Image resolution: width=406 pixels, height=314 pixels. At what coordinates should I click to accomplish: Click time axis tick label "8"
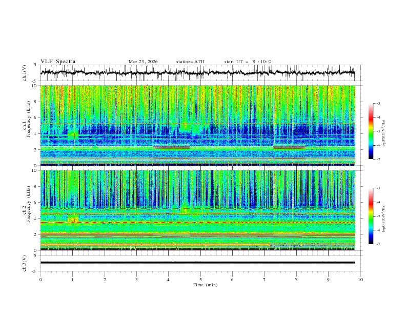click(x=296, y=280)
